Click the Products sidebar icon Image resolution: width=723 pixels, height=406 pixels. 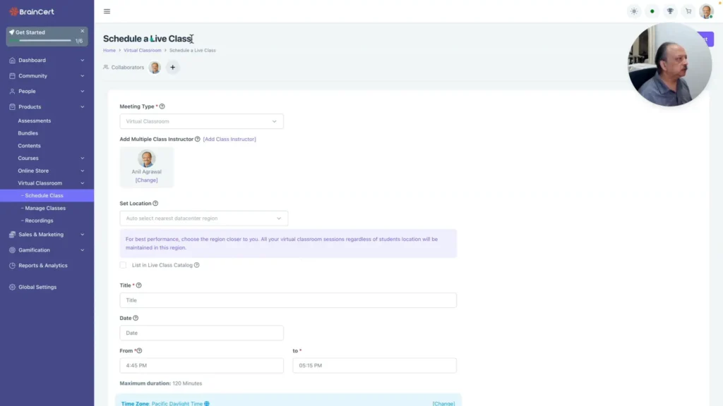coord(13,107)
